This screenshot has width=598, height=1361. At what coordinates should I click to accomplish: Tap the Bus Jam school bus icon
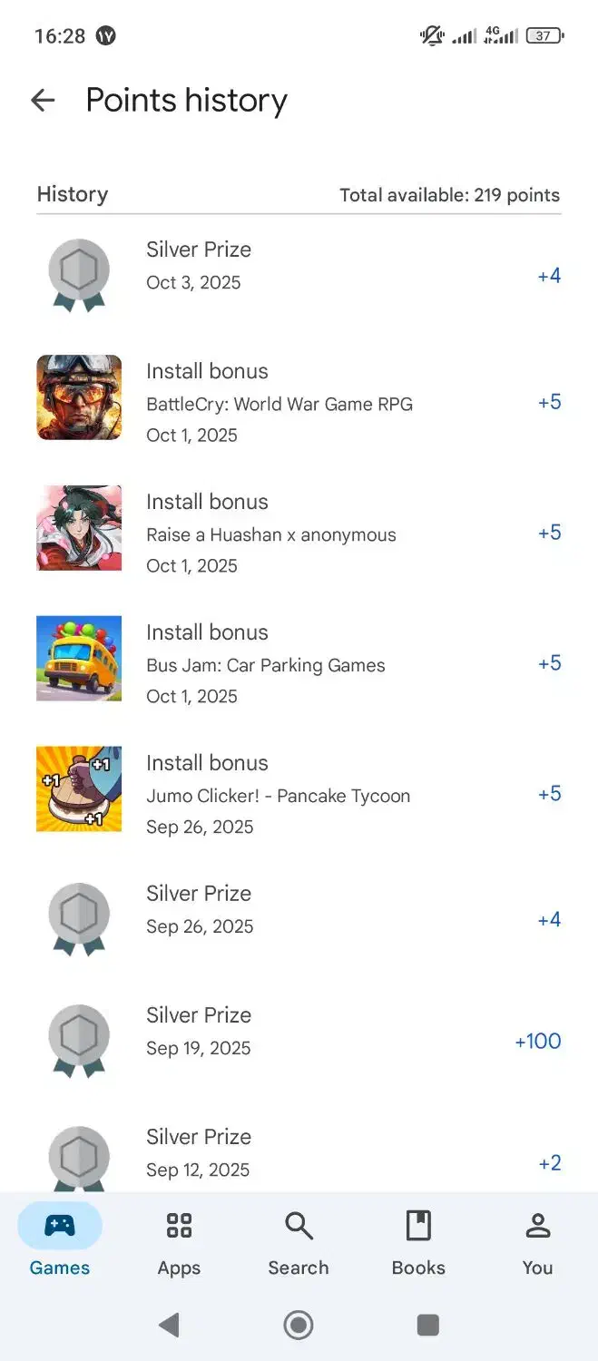tap(79, 659)
